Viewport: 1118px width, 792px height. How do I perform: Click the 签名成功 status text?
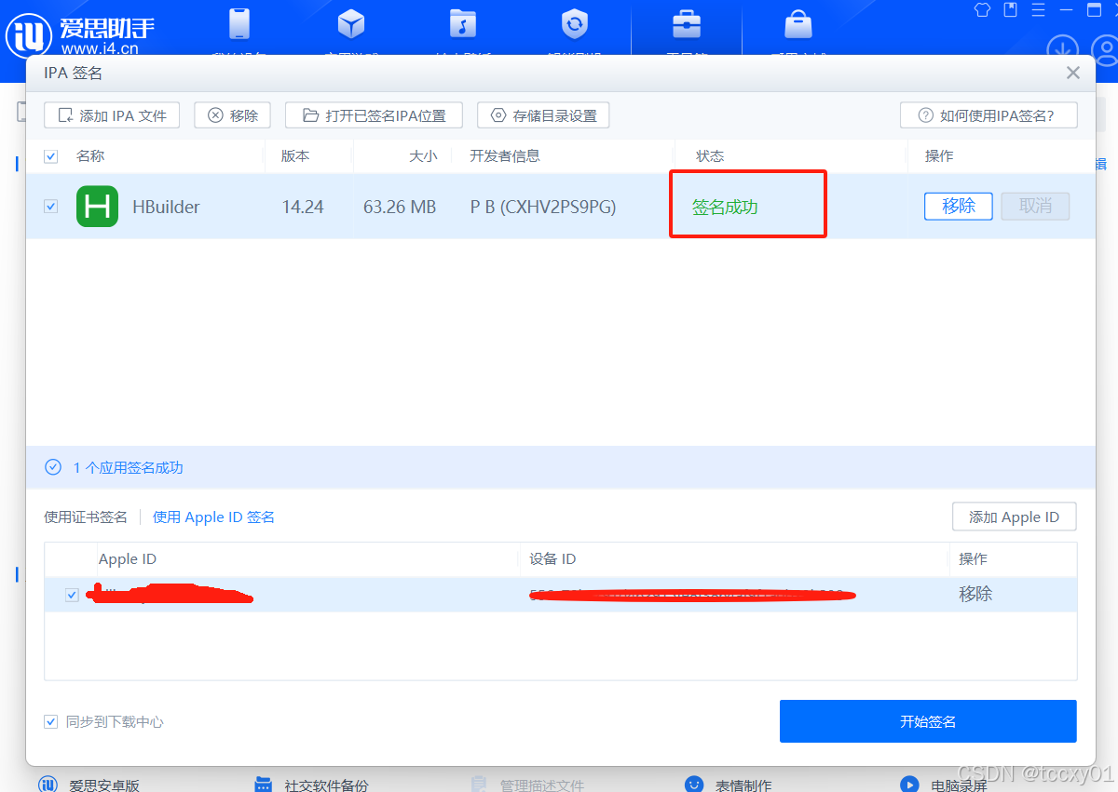tap(725, 207)
